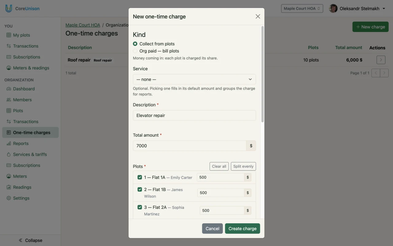Click the Clear all button
Screen dimensions: 393x246
219,166
